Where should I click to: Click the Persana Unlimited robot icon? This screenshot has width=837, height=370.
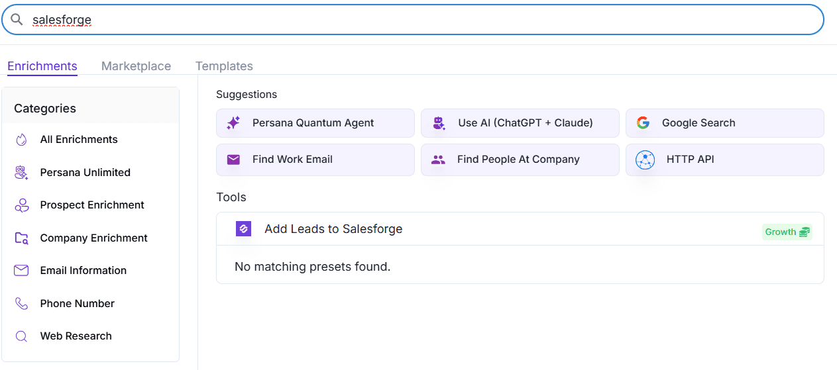click(21, 173)
